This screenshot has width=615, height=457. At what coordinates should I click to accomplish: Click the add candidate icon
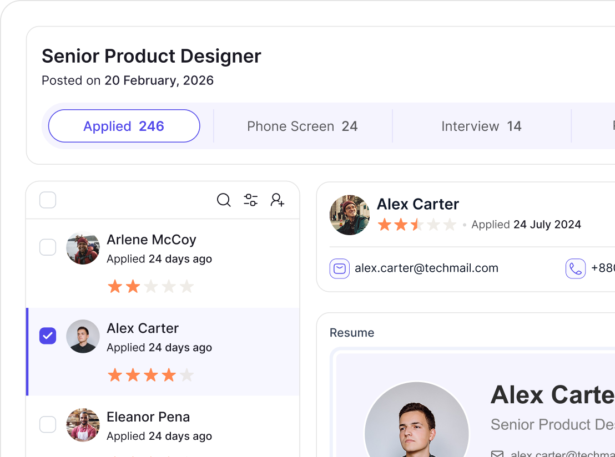pyautogui.click(x=278, y=200)
